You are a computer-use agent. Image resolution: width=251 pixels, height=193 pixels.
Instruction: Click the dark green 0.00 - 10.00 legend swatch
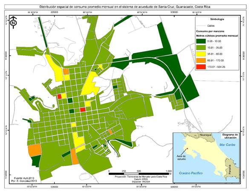(x=201, y=41)
